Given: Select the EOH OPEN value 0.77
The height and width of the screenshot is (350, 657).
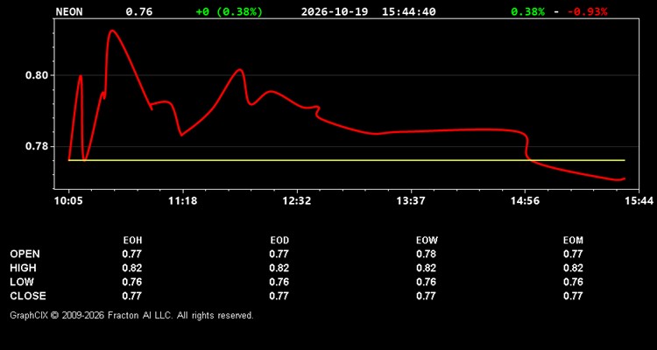Looking at the screenshot, I should pyautogui.click(x=132, y=254).
